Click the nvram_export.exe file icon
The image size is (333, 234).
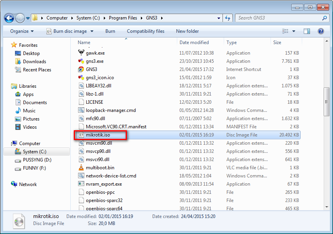pyautogui.click(x=81, y=184)
